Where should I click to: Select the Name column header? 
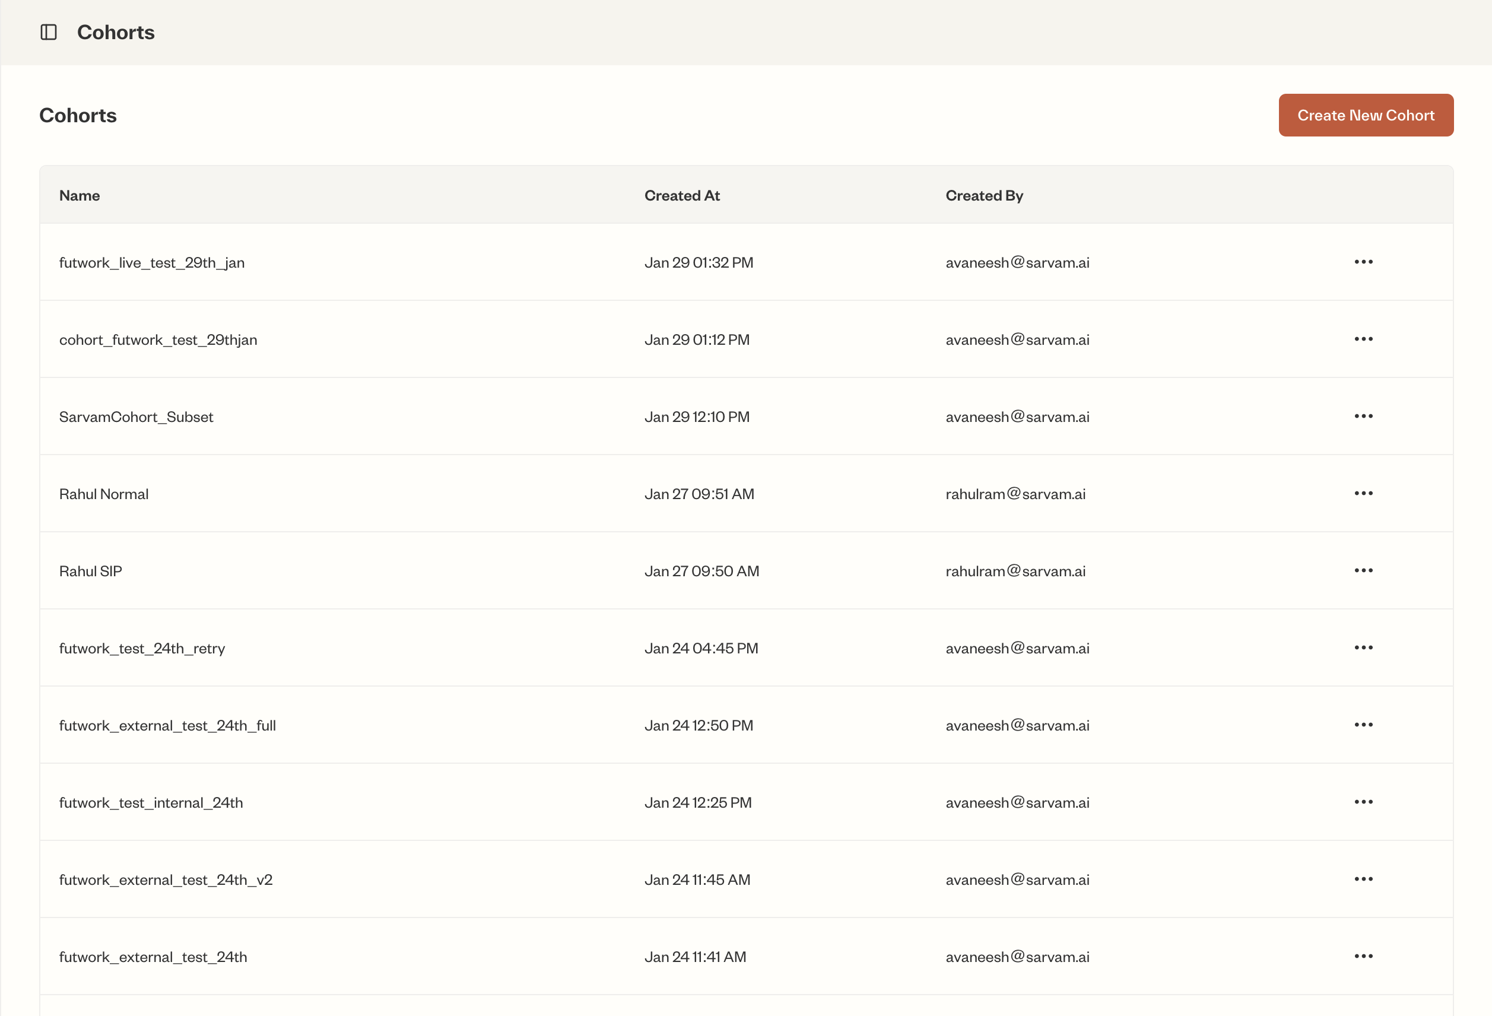point(80,195)
